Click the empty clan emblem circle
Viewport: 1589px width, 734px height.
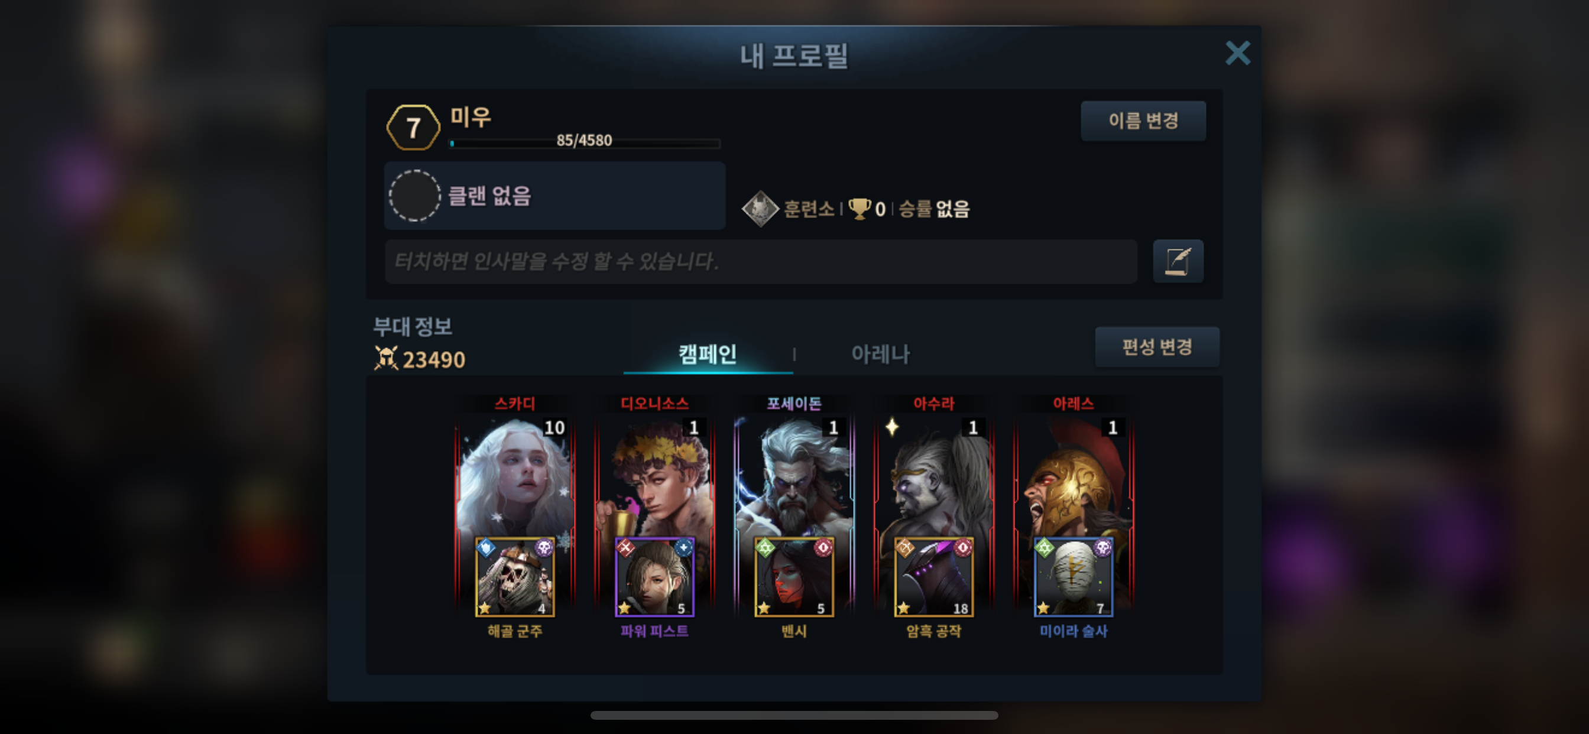[x=414, y=196]
